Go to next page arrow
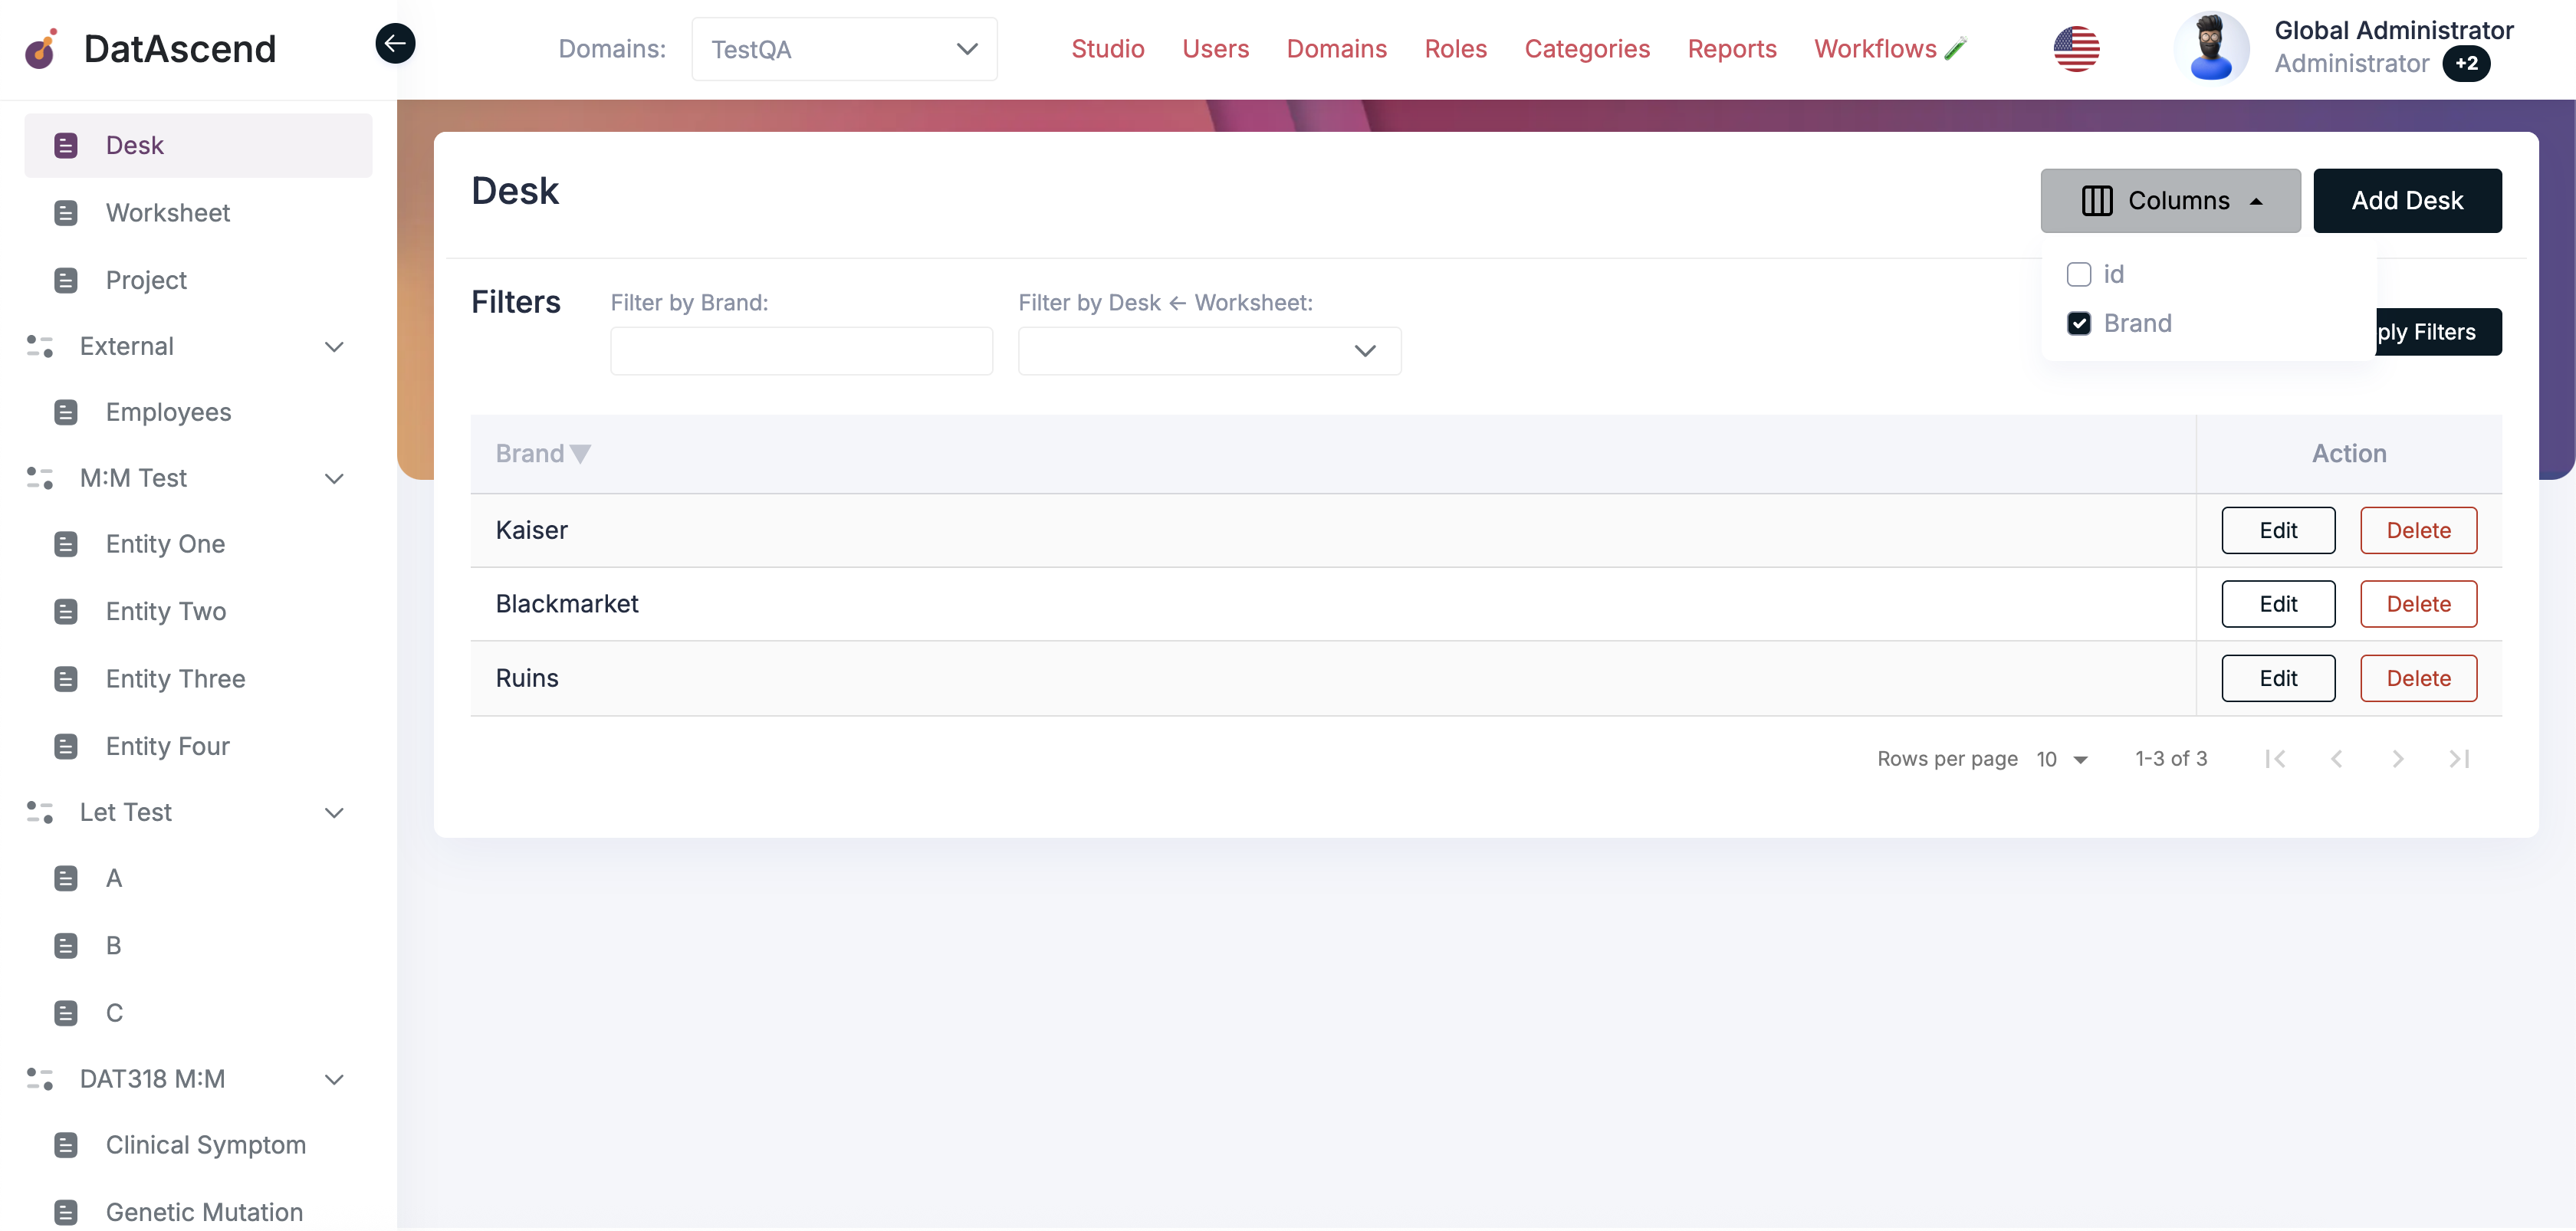The width and height of the screenshot is (2576, 1231). [2397, 759]
